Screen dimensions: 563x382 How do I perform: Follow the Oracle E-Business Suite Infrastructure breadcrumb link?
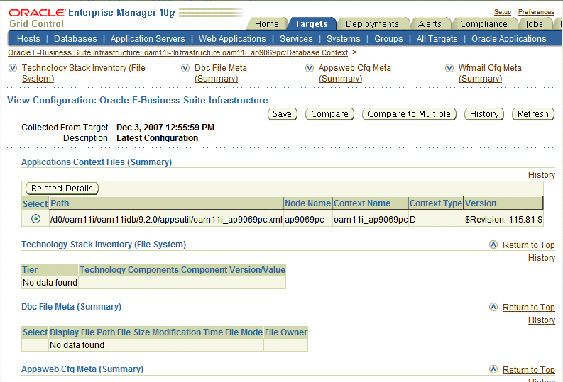click(177, 52)
